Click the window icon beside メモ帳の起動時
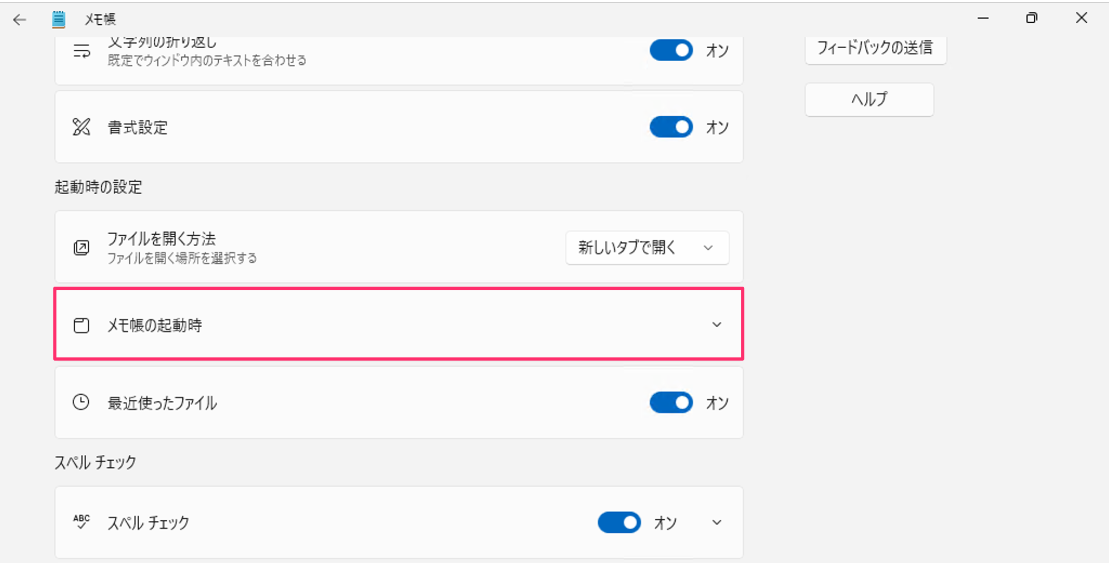 pyautogui.click(x=81, y=325)
